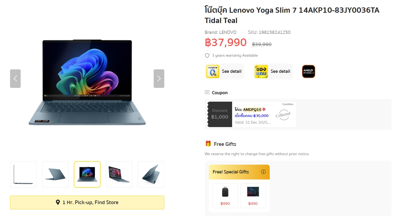Select the angled open laptop thumbnail

[119, 174]
